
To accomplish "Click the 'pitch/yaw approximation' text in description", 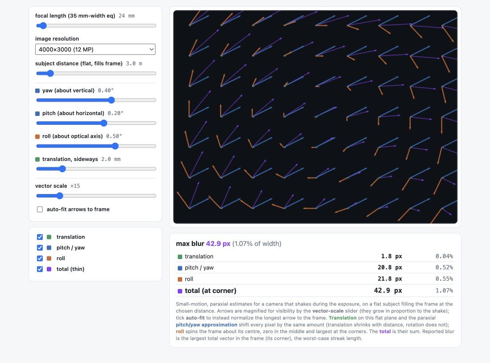I will click(x=207, y=325).
